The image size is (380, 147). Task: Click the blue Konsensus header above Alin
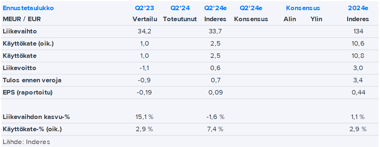coord(303,8)
